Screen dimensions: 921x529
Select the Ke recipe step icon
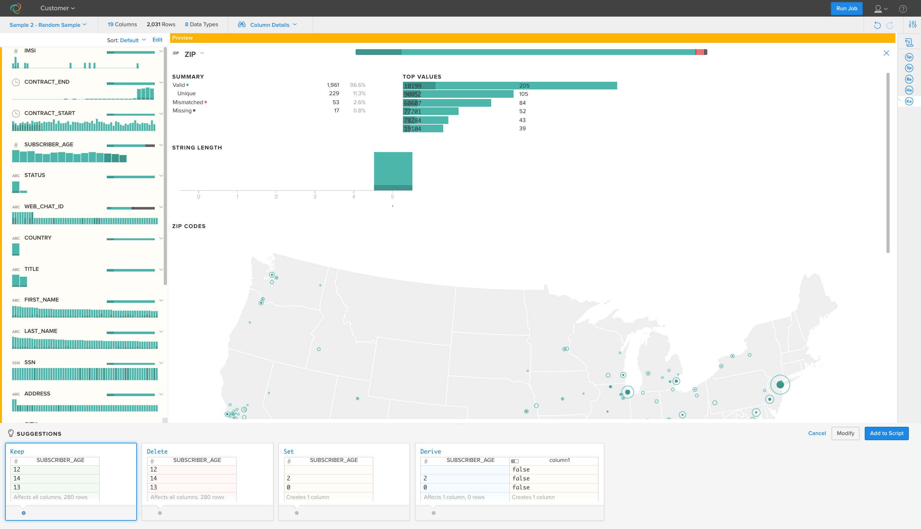click(909, 101)
